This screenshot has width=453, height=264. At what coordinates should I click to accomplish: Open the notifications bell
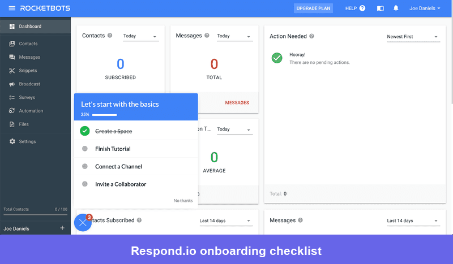click(396, 8)
